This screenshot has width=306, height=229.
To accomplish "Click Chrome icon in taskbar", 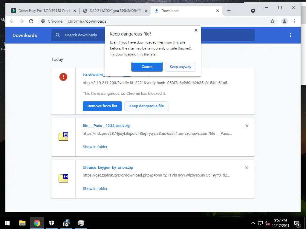I will 37,223.
